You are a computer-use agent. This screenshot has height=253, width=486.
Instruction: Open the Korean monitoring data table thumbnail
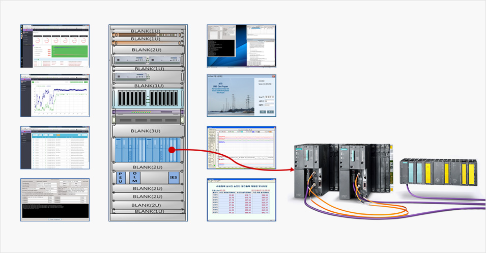pos(241,200)
